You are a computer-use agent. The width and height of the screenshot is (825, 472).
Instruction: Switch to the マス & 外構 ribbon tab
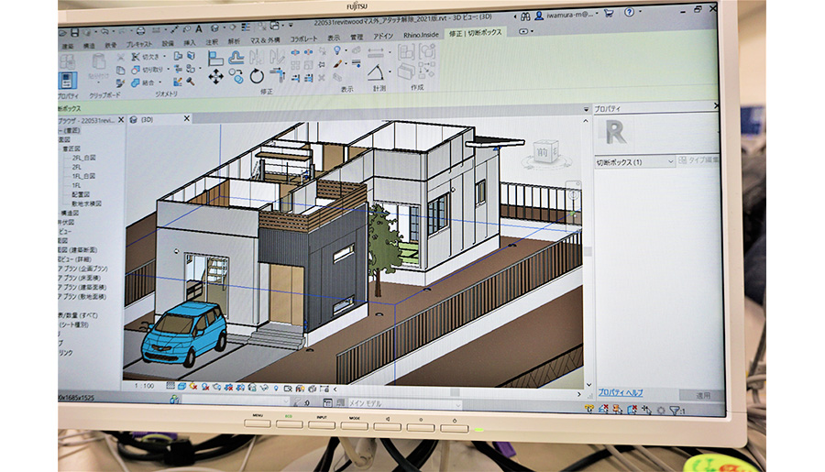(265, 40)
